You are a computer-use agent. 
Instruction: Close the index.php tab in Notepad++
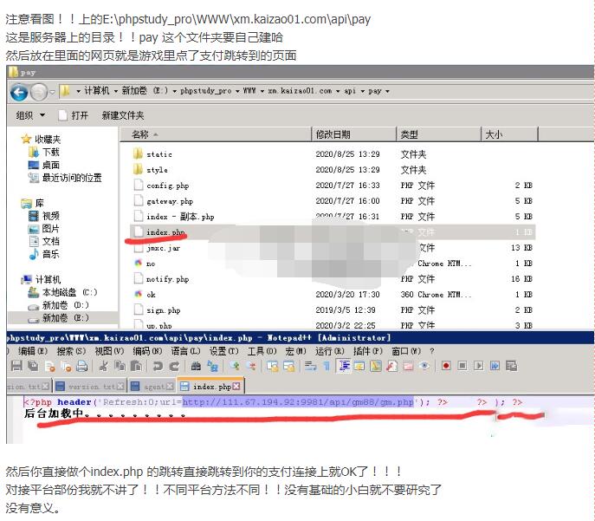pyautogui.click(x=236, y=387)
